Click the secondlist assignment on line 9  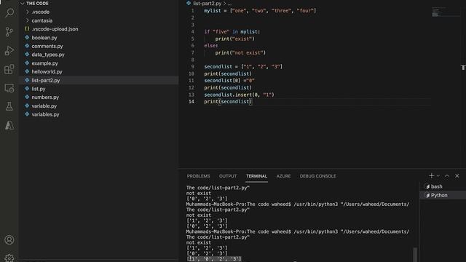click(x=243, y=66)
